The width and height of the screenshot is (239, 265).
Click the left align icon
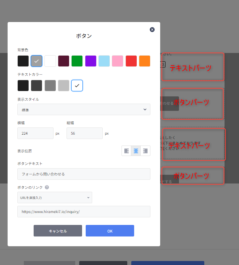(x=127, y=151)
